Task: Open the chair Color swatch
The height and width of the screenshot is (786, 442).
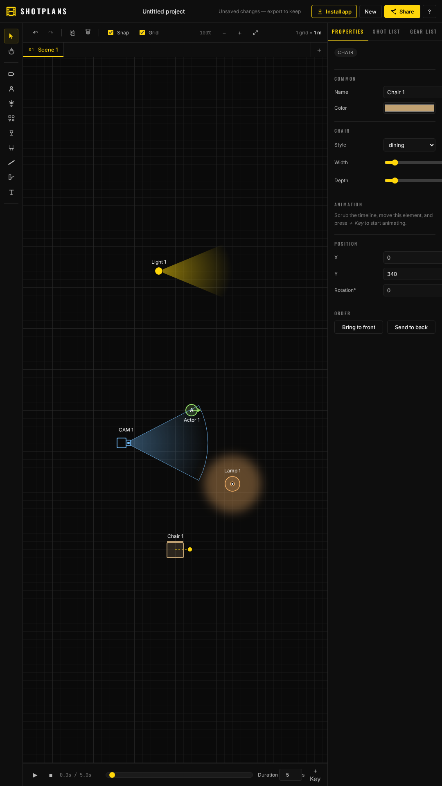Action: pos(409,108)
